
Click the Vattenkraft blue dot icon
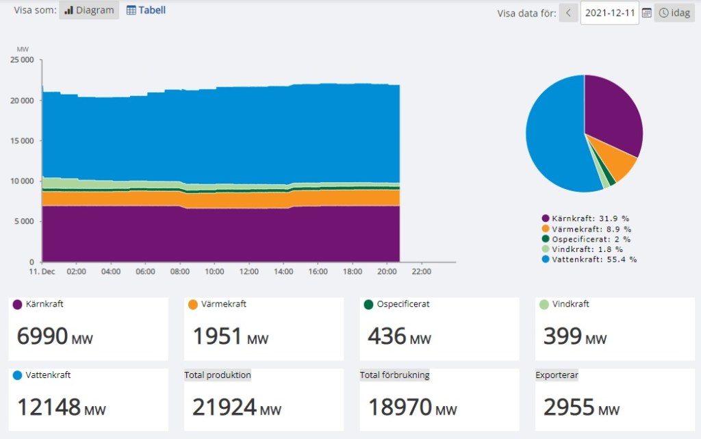18,375
